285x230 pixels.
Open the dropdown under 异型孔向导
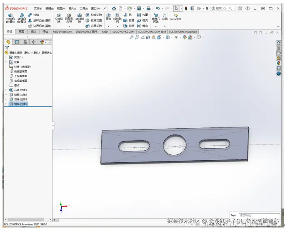pos(69,27)
